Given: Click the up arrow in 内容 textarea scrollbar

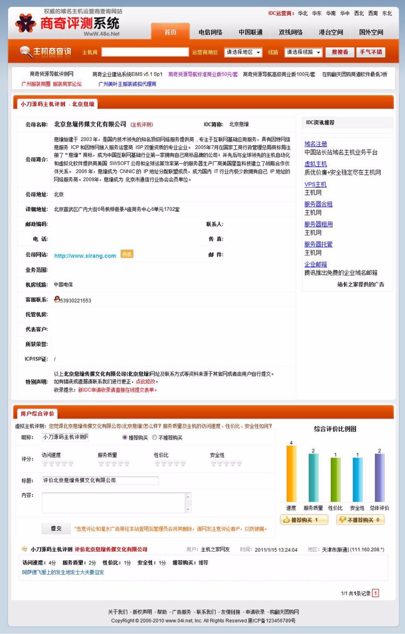Looking at the screenshot, I should pos(188,496).
